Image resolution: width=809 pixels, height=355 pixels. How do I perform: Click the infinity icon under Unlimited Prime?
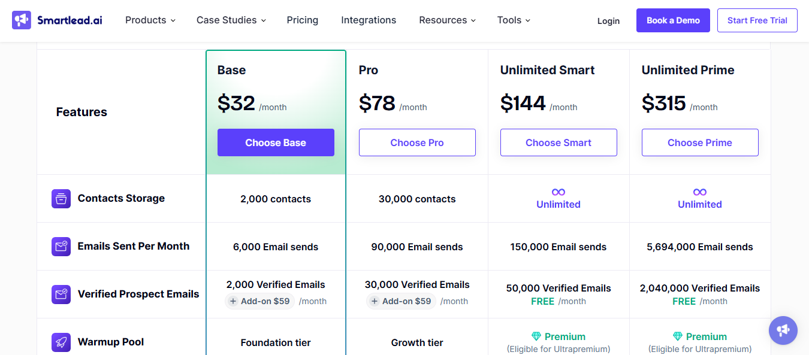699,193
